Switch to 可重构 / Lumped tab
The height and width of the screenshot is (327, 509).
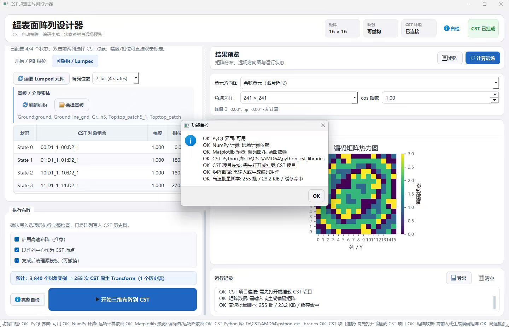tap(75, 61)
